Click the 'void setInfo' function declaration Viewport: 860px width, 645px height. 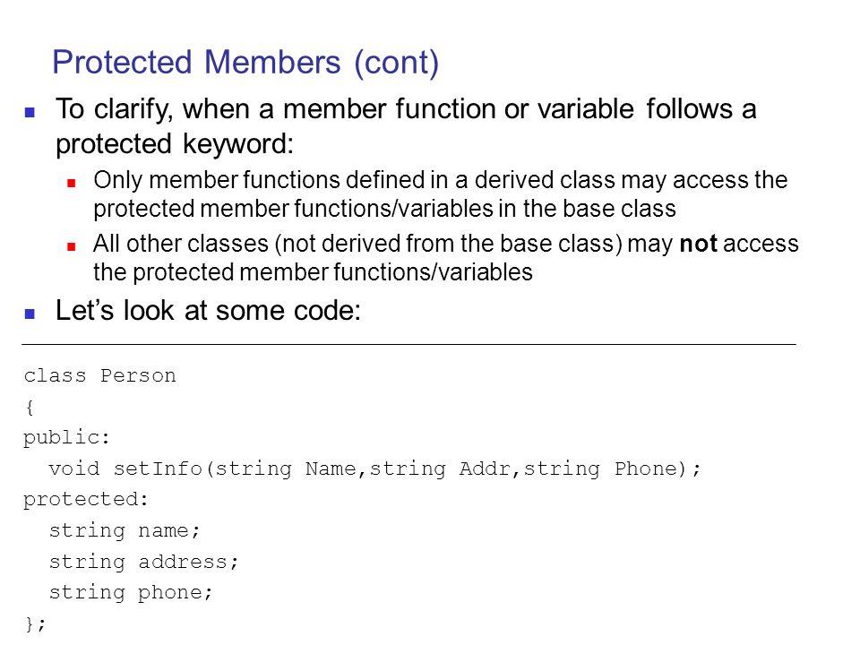(x=374, y=469)
